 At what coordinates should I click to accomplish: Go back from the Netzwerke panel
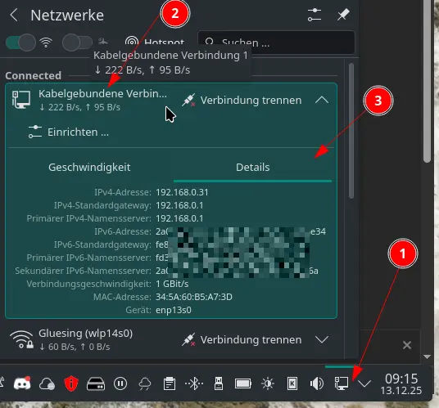14,15
